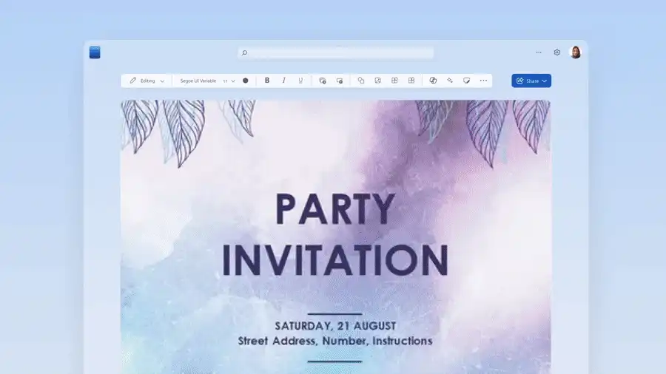Screen dimensions: 666x374
Task: Click the magnifier icon in the search bar
Action: pyautogui.click(x=244, y=52)
